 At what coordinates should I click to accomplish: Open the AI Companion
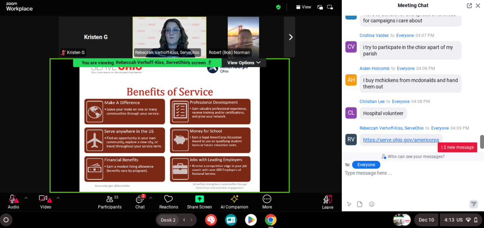point(234,202)
